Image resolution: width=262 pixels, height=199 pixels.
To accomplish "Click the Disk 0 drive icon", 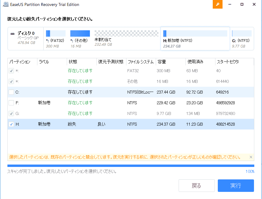I will coord(12,33).
